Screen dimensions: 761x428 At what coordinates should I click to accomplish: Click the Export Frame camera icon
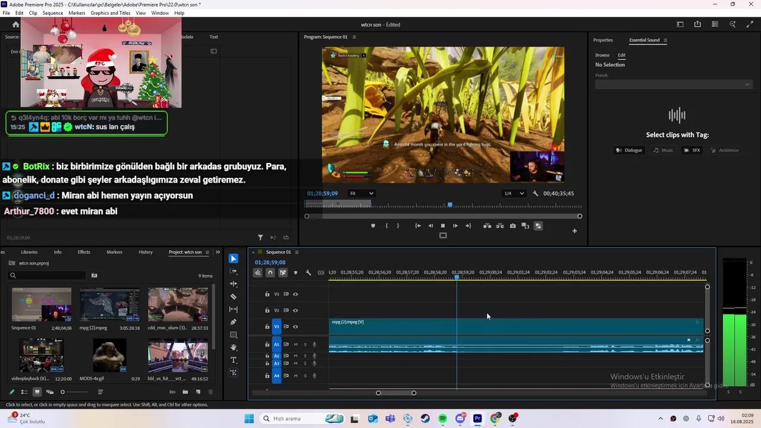tap(512, 226)
